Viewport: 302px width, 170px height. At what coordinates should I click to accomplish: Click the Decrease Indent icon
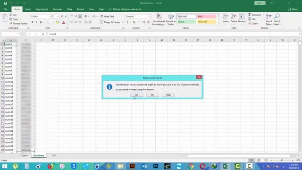tap(86, 22)
